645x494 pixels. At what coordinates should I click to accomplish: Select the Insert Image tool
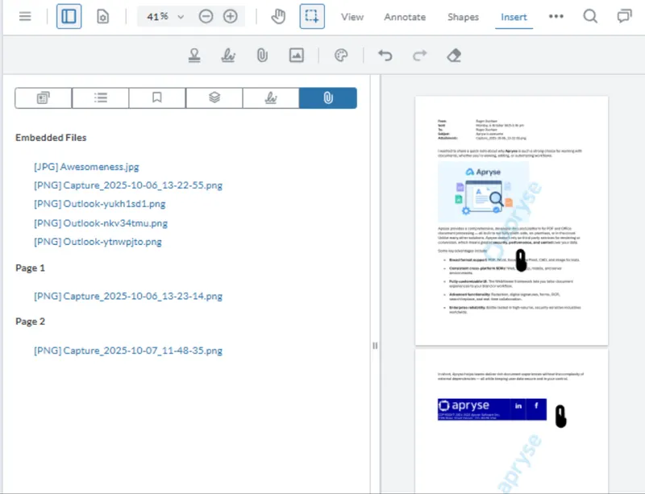(297, 55)
